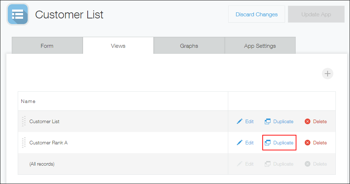Click duplicate icon for Customer Rank A

(268, 143)
